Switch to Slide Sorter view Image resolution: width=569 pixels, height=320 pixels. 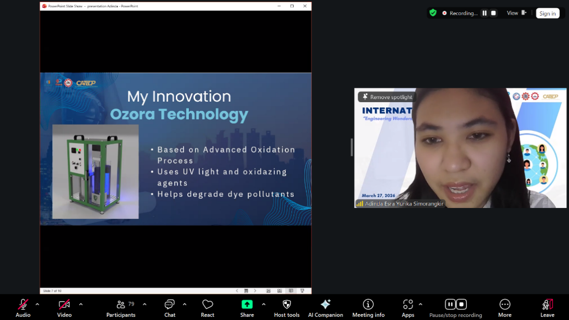(x=280, y=291)
